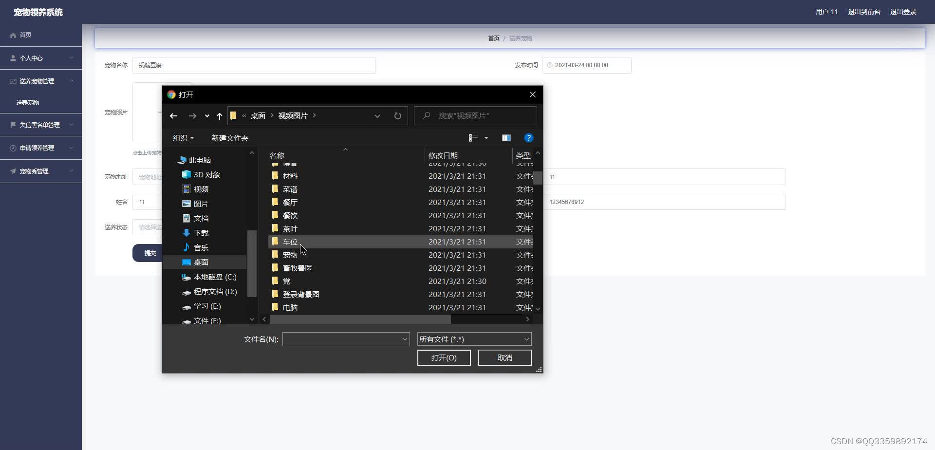The image size is (935, 450).
Task: Click 桌面 in the breadcrumb path
Action: (x=258, y=116)
